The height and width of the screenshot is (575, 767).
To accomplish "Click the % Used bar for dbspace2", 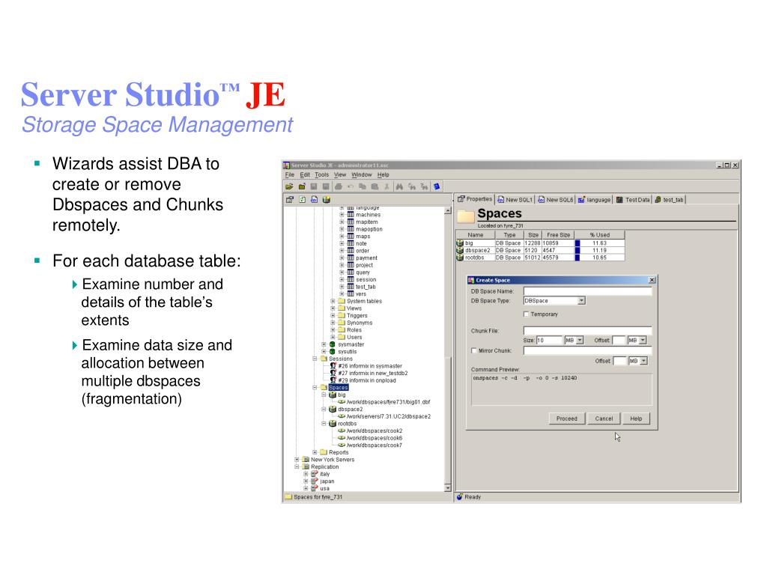I will tap(577, 250).
